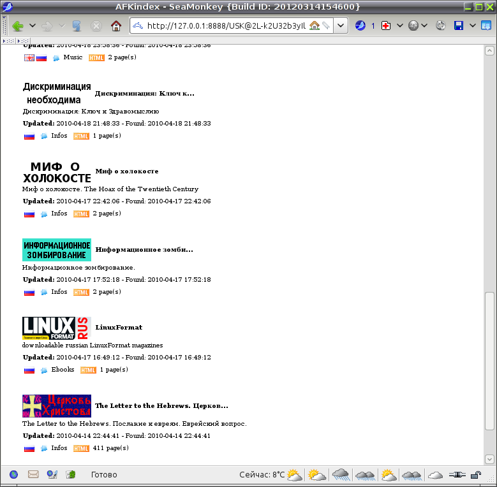The width and height of the screenshot is (497, 487).
Task: Collapse the navigation toolbar grippy
Action: pos(4,26)
